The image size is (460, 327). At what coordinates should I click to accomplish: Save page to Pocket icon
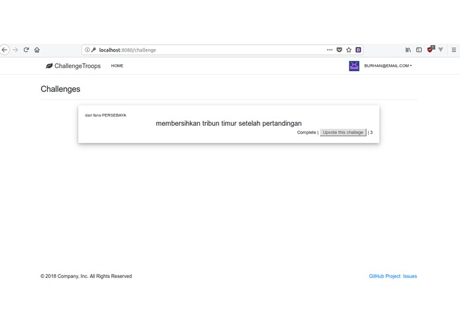coord(340,50)
